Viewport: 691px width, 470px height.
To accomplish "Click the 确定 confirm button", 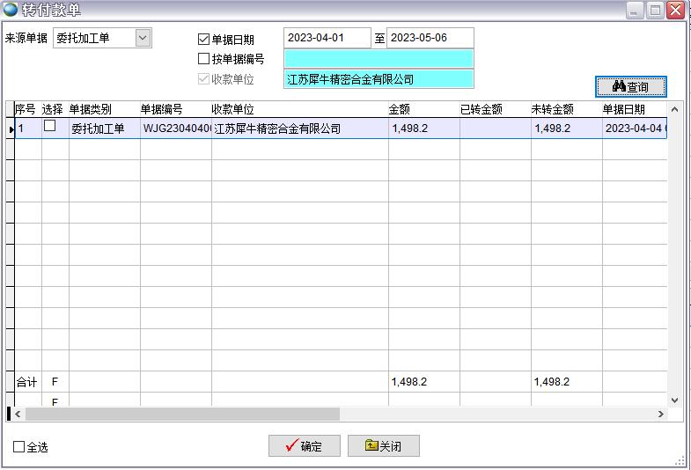I will pyautogui.click(x=303, y=446).
